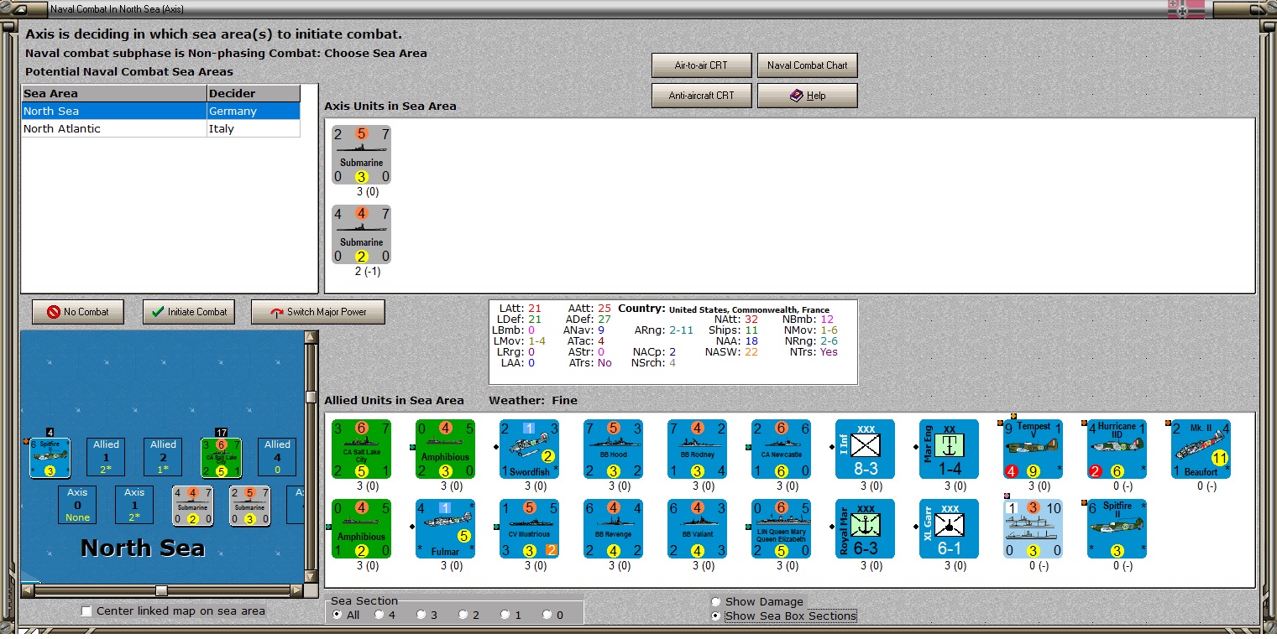Viewport: 1277px width, 639px height.
Task: Select the Tempest V fighter counter
Action: pos(1033,449)
